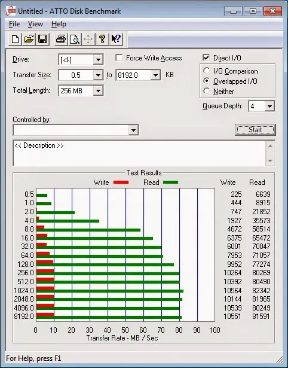
Task: Maximize the ATTO Disk Benchmark window
Action: [x=253, y=11]
